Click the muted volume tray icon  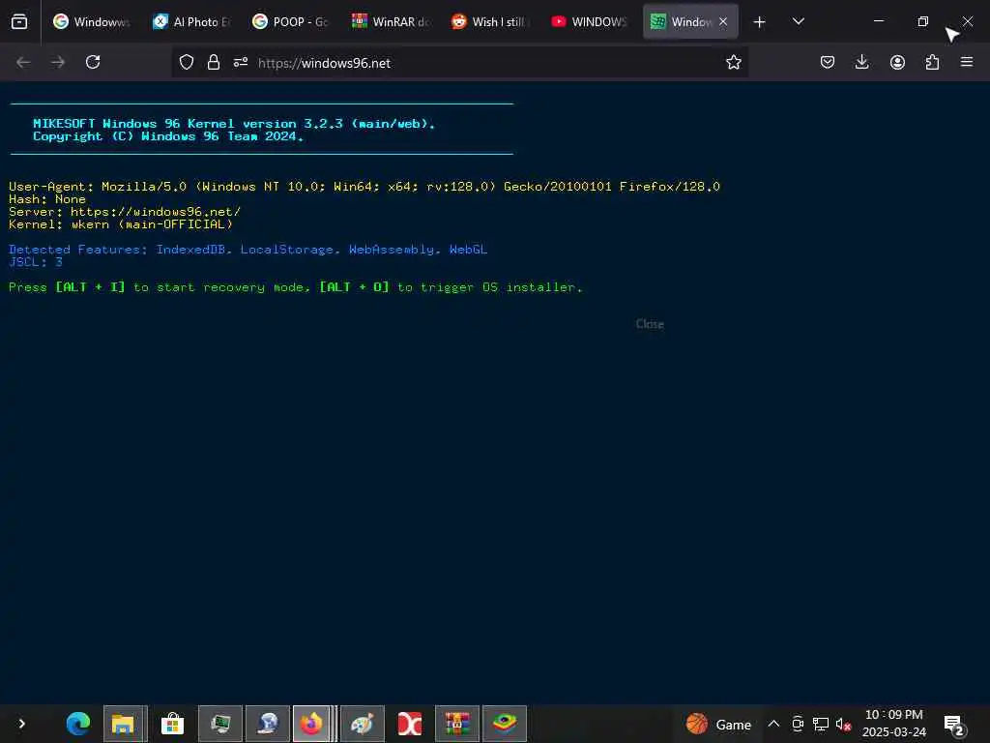[843, 724]
